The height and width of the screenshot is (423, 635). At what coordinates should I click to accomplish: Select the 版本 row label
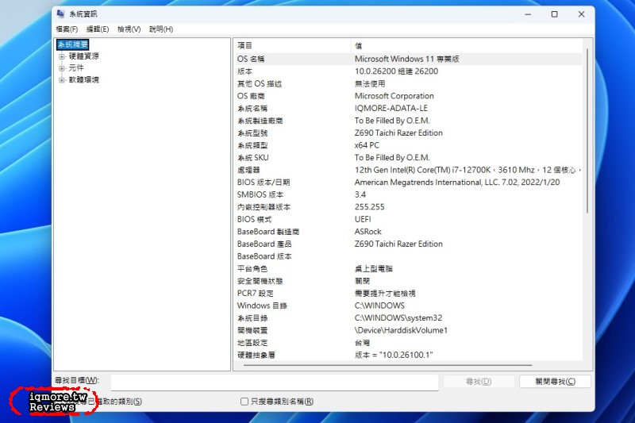coord(244,71)
